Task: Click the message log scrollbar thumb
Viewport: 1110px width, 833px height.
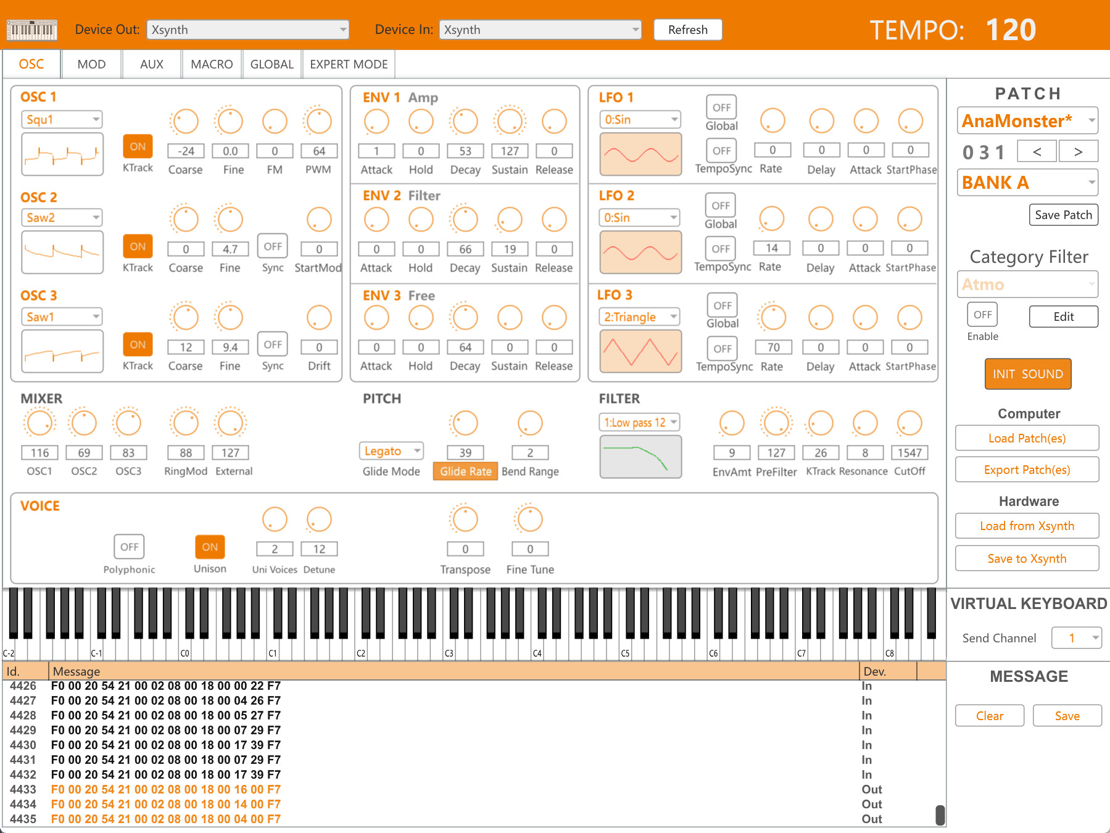Action: tap(940, 815)
